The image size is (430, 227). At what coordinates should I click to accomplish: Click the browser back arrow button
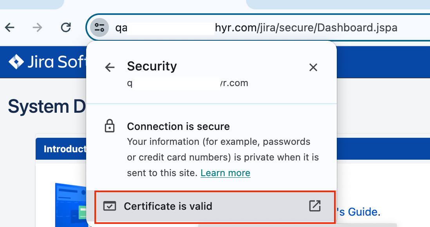9,27
